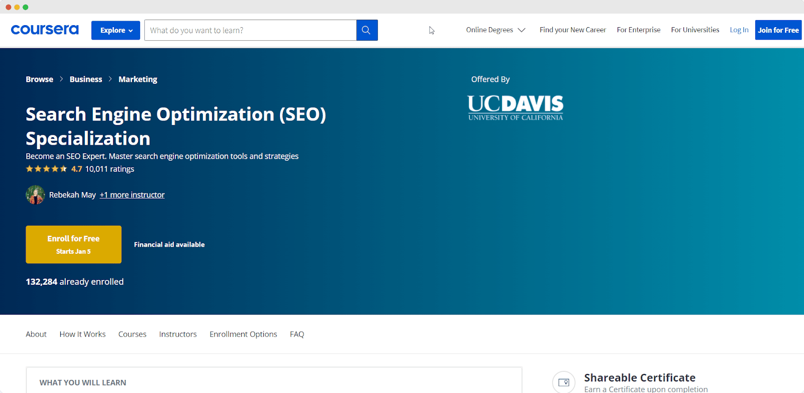
Task: Open the Instructors tab
Action: click(178, 334)
